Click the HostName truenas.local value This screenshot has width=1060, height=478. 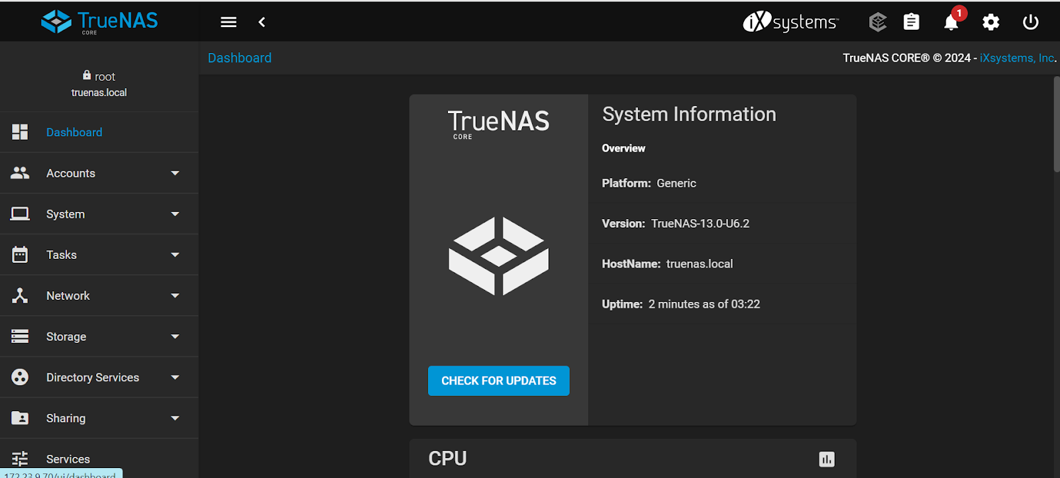click(700, 264)
